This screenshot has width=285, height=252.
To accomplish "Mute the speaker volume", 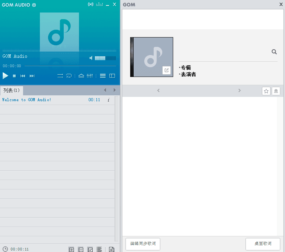I will [x=91, y=58].
